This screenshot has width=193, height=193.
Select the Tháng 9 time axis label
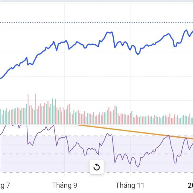click(x=64, y=185)
